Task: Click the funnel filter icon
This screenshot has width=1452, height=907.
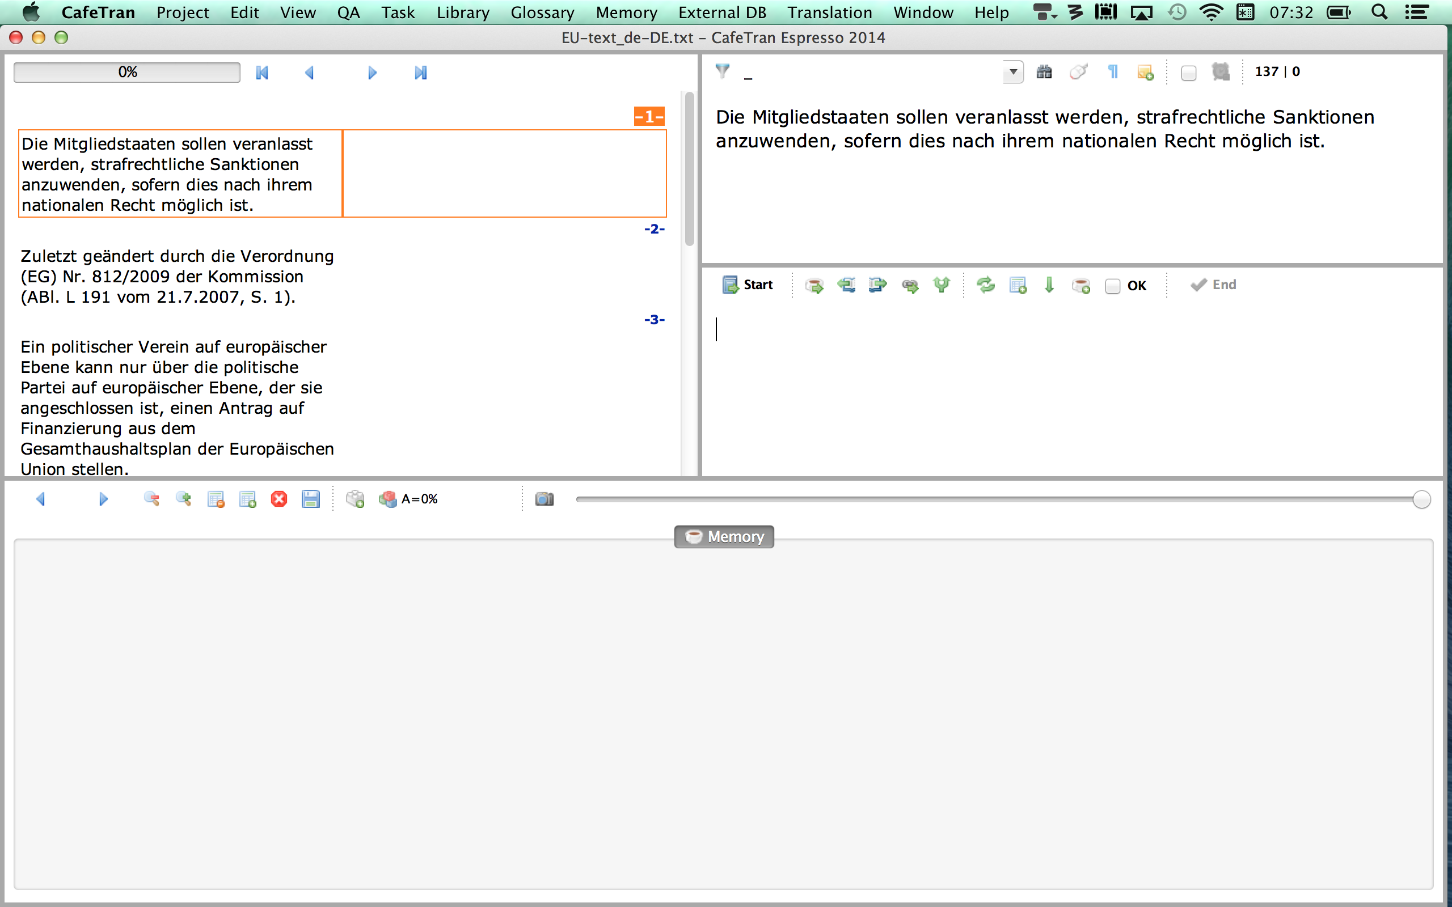Action: click(x=723, y=71)
